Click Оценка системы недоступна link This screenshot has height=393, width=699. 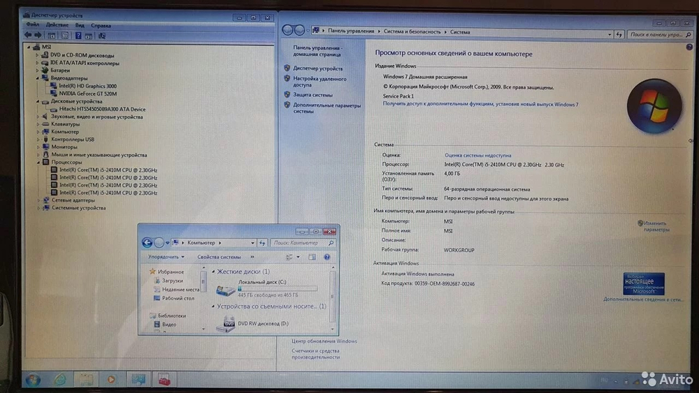[x=478, y=156]
